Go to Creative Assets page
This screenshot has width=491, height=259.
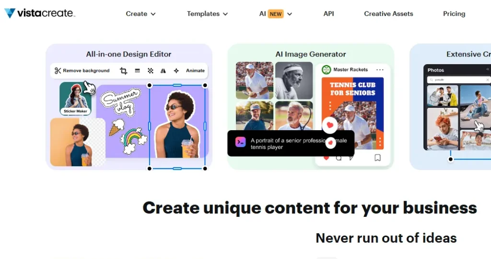pos(388,14)
